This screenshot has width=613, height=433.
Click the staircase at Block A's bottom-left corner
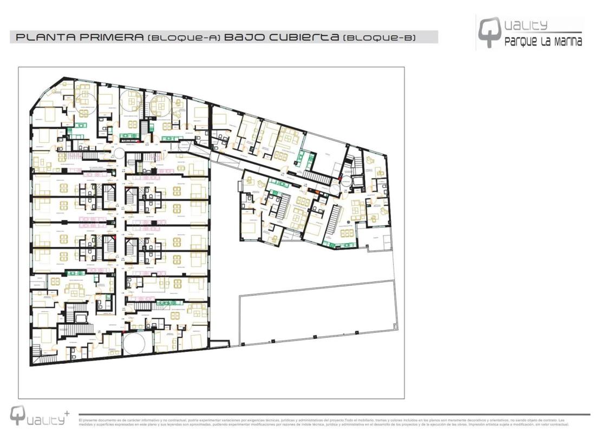click(x=39, y=351)
